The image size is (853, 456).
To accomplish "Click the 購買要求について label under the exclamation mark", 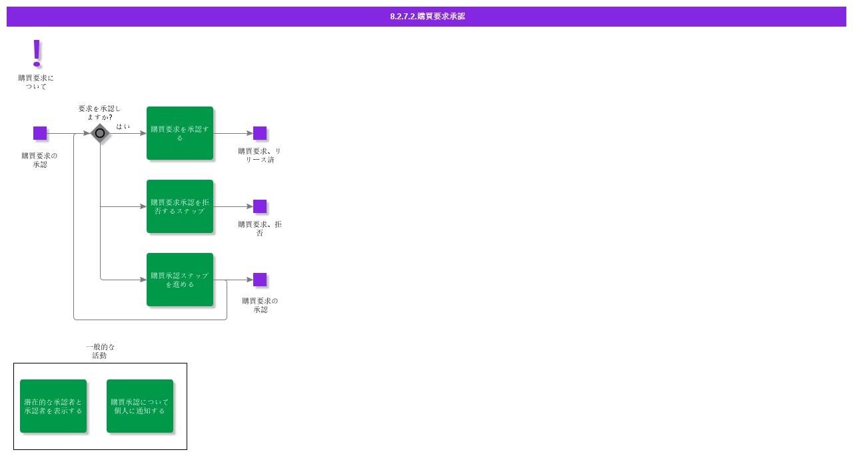I will [x=36, y=82].
